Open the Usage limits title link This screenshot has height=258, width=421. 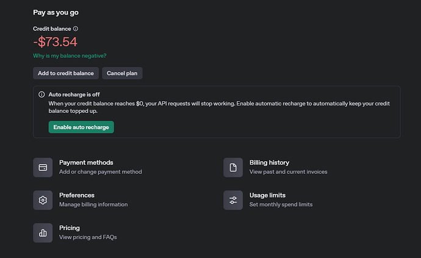point(267,195)
